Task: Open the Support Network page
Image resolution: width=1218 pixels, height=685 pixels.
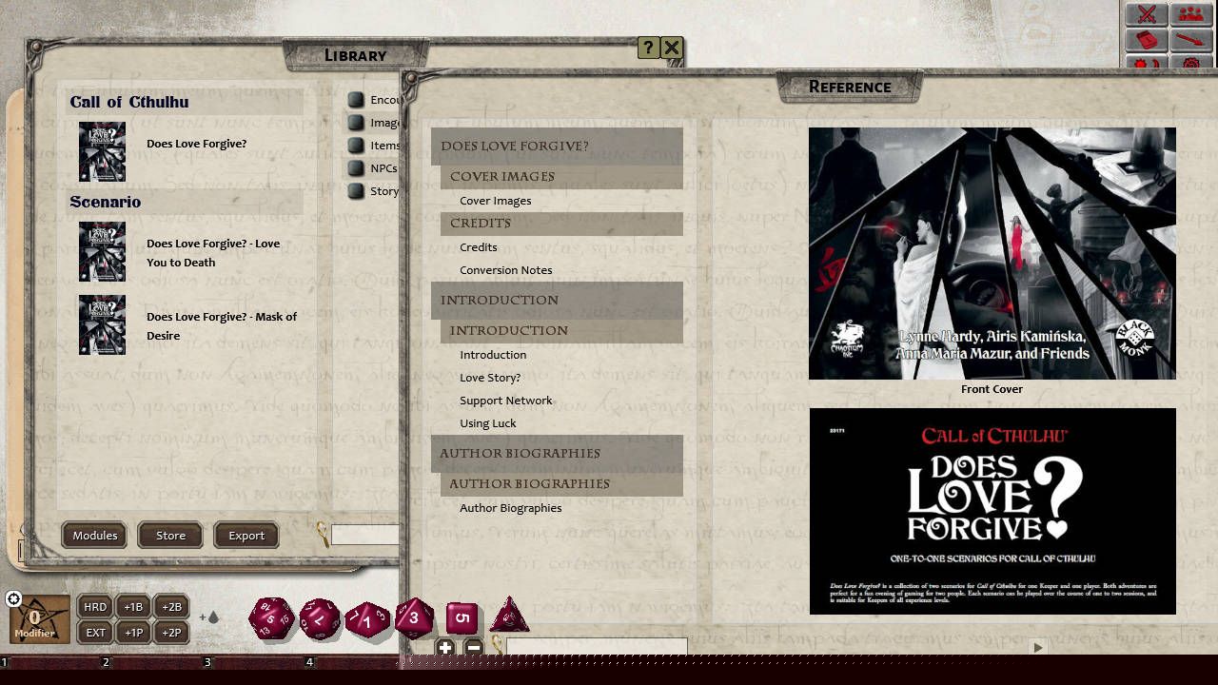Action: point(506,401)
